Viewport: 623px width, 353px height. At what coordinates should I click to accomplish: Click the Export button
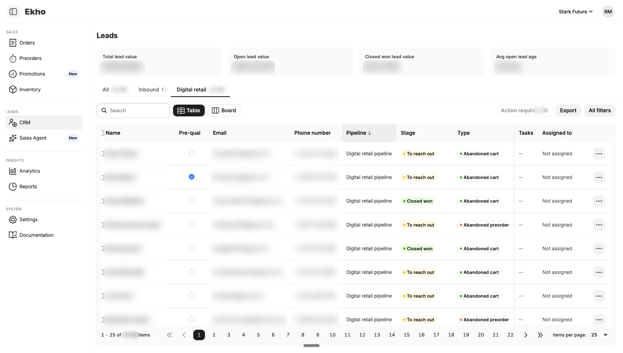tap(568, 111)
